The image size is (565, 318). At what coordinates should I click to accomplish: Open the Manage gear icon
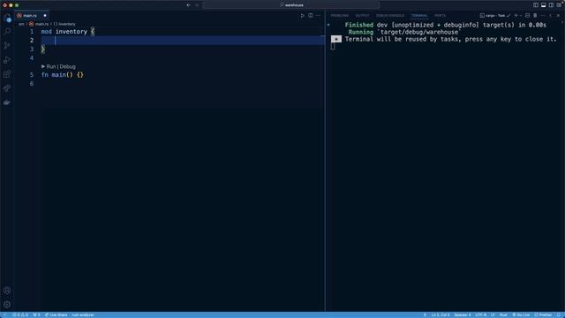(x=7, y=305)
